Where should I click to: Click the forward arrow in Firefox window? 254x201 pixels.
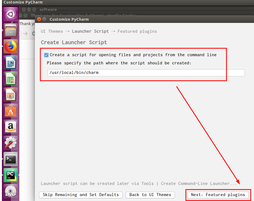coord(25,34)
